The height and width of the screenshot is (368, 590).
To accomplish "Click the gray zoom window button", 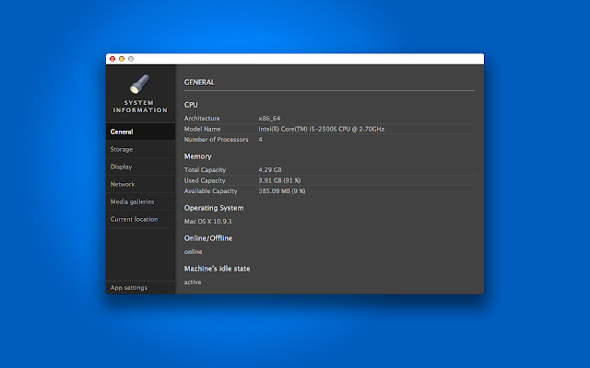I will pyautogui.click(x=131, y=59).
